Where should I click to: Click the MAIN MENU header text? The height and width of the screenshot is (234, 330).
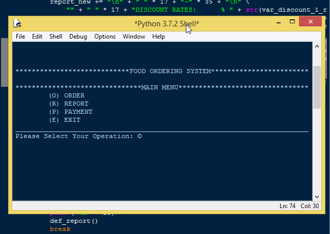click(160, 87)
